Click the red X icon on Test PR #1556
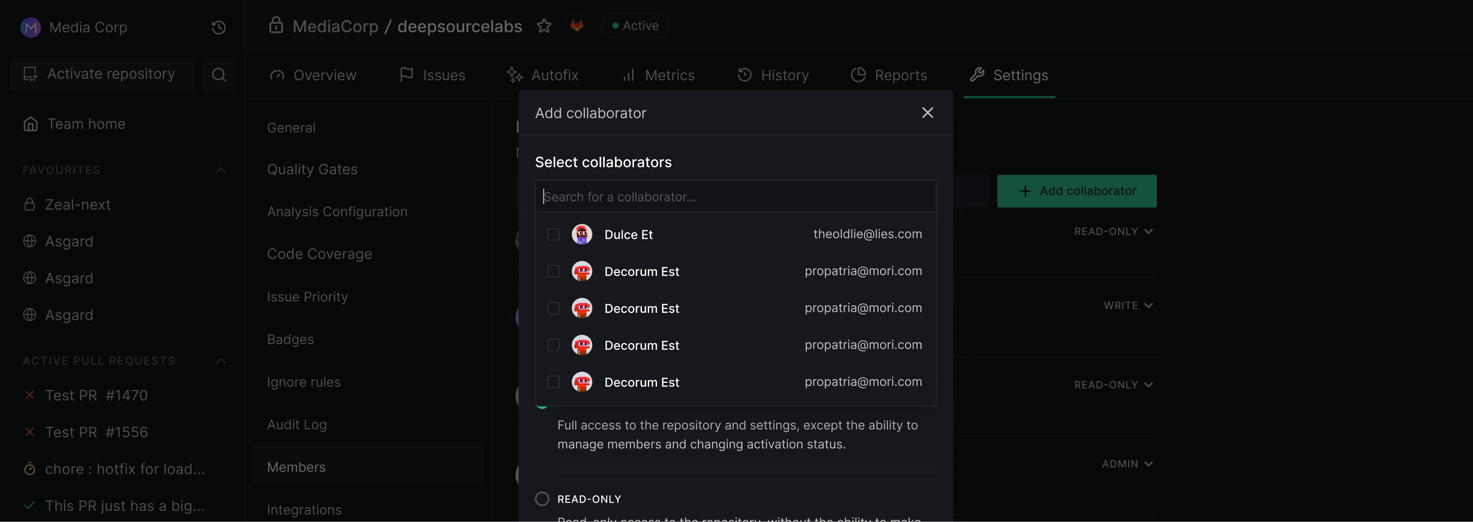The width and height of the screenshot is (1473, 522). [30, 432]
